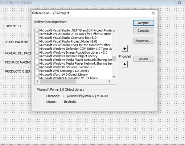Check Microsoft WinHTTP Services, version 5.1
This screenshot has height=145, width=185.
37,67
